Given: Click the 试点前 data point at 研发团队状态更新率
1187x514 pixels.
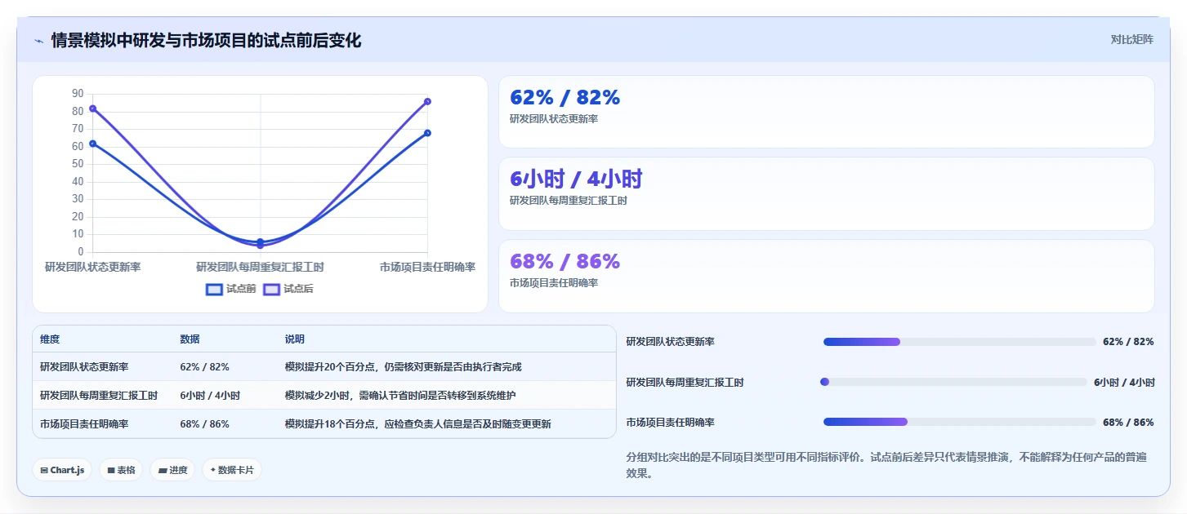Looking at the screenshot, I should (x=92, y=144).
